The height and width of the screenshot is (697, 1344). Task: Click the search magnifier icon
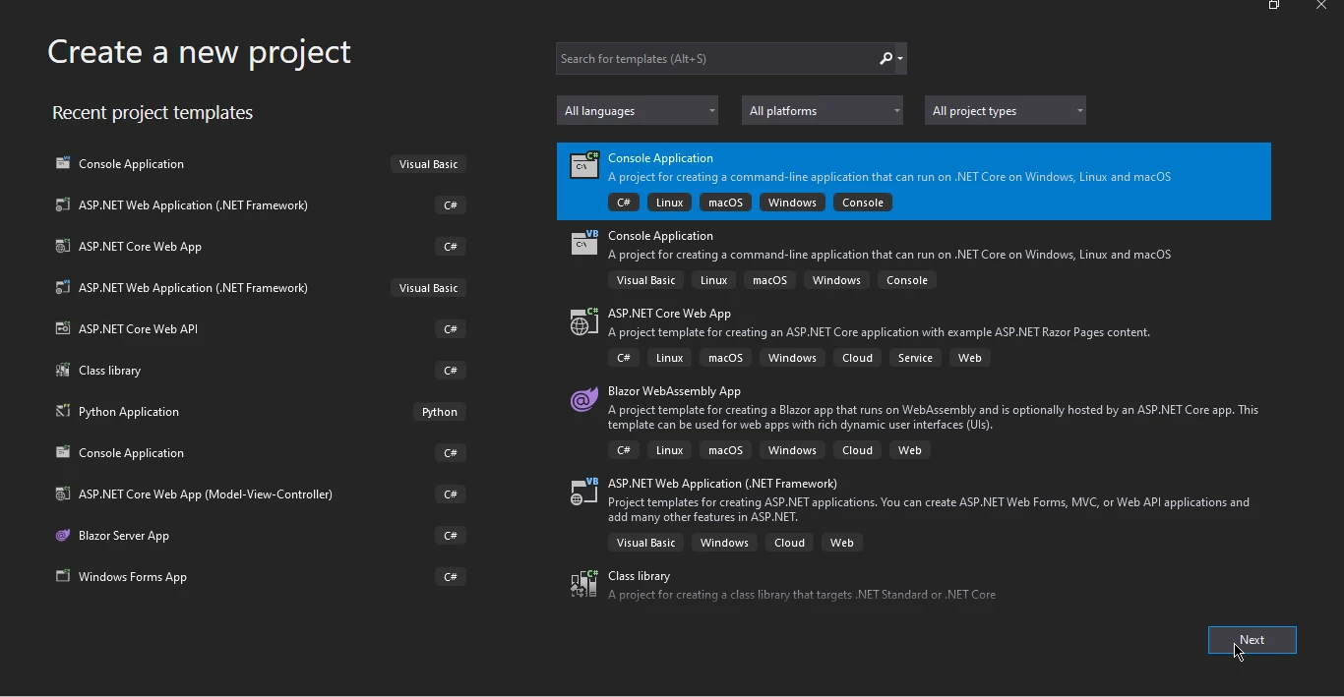pyautogui.click(x=886, y=59)
